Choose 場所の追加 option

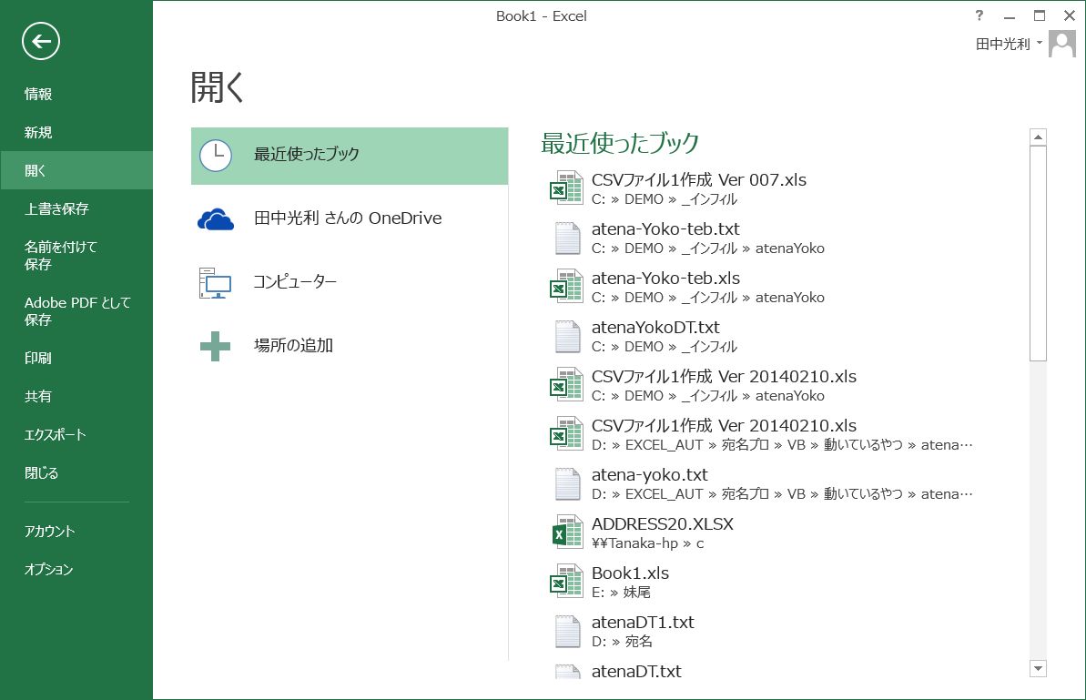(349, 346)
